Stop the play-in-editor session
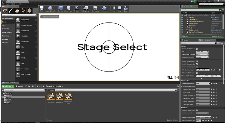The image size is (225, 123). click(x=120, y=9)
